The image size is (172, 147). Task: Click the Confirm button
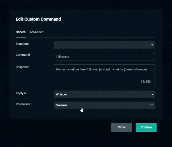[146, 127]
